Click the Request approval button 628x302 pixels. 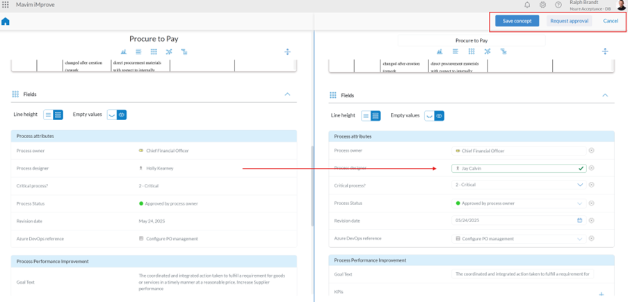569,21
